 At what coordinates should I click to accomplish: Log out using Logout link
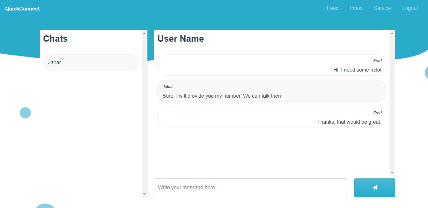point(410,8)
